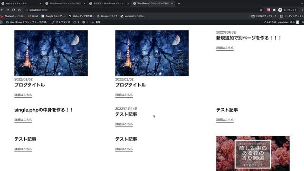This screenshot has width=304, height=171.
Task: Open the second ブログタイトル post heading
Action: [130, 85]
